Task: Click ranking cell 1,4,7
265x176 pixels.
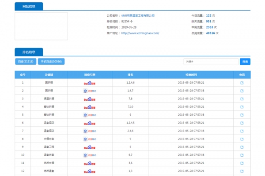Action: pyautogui.click(x=130, y=91)
